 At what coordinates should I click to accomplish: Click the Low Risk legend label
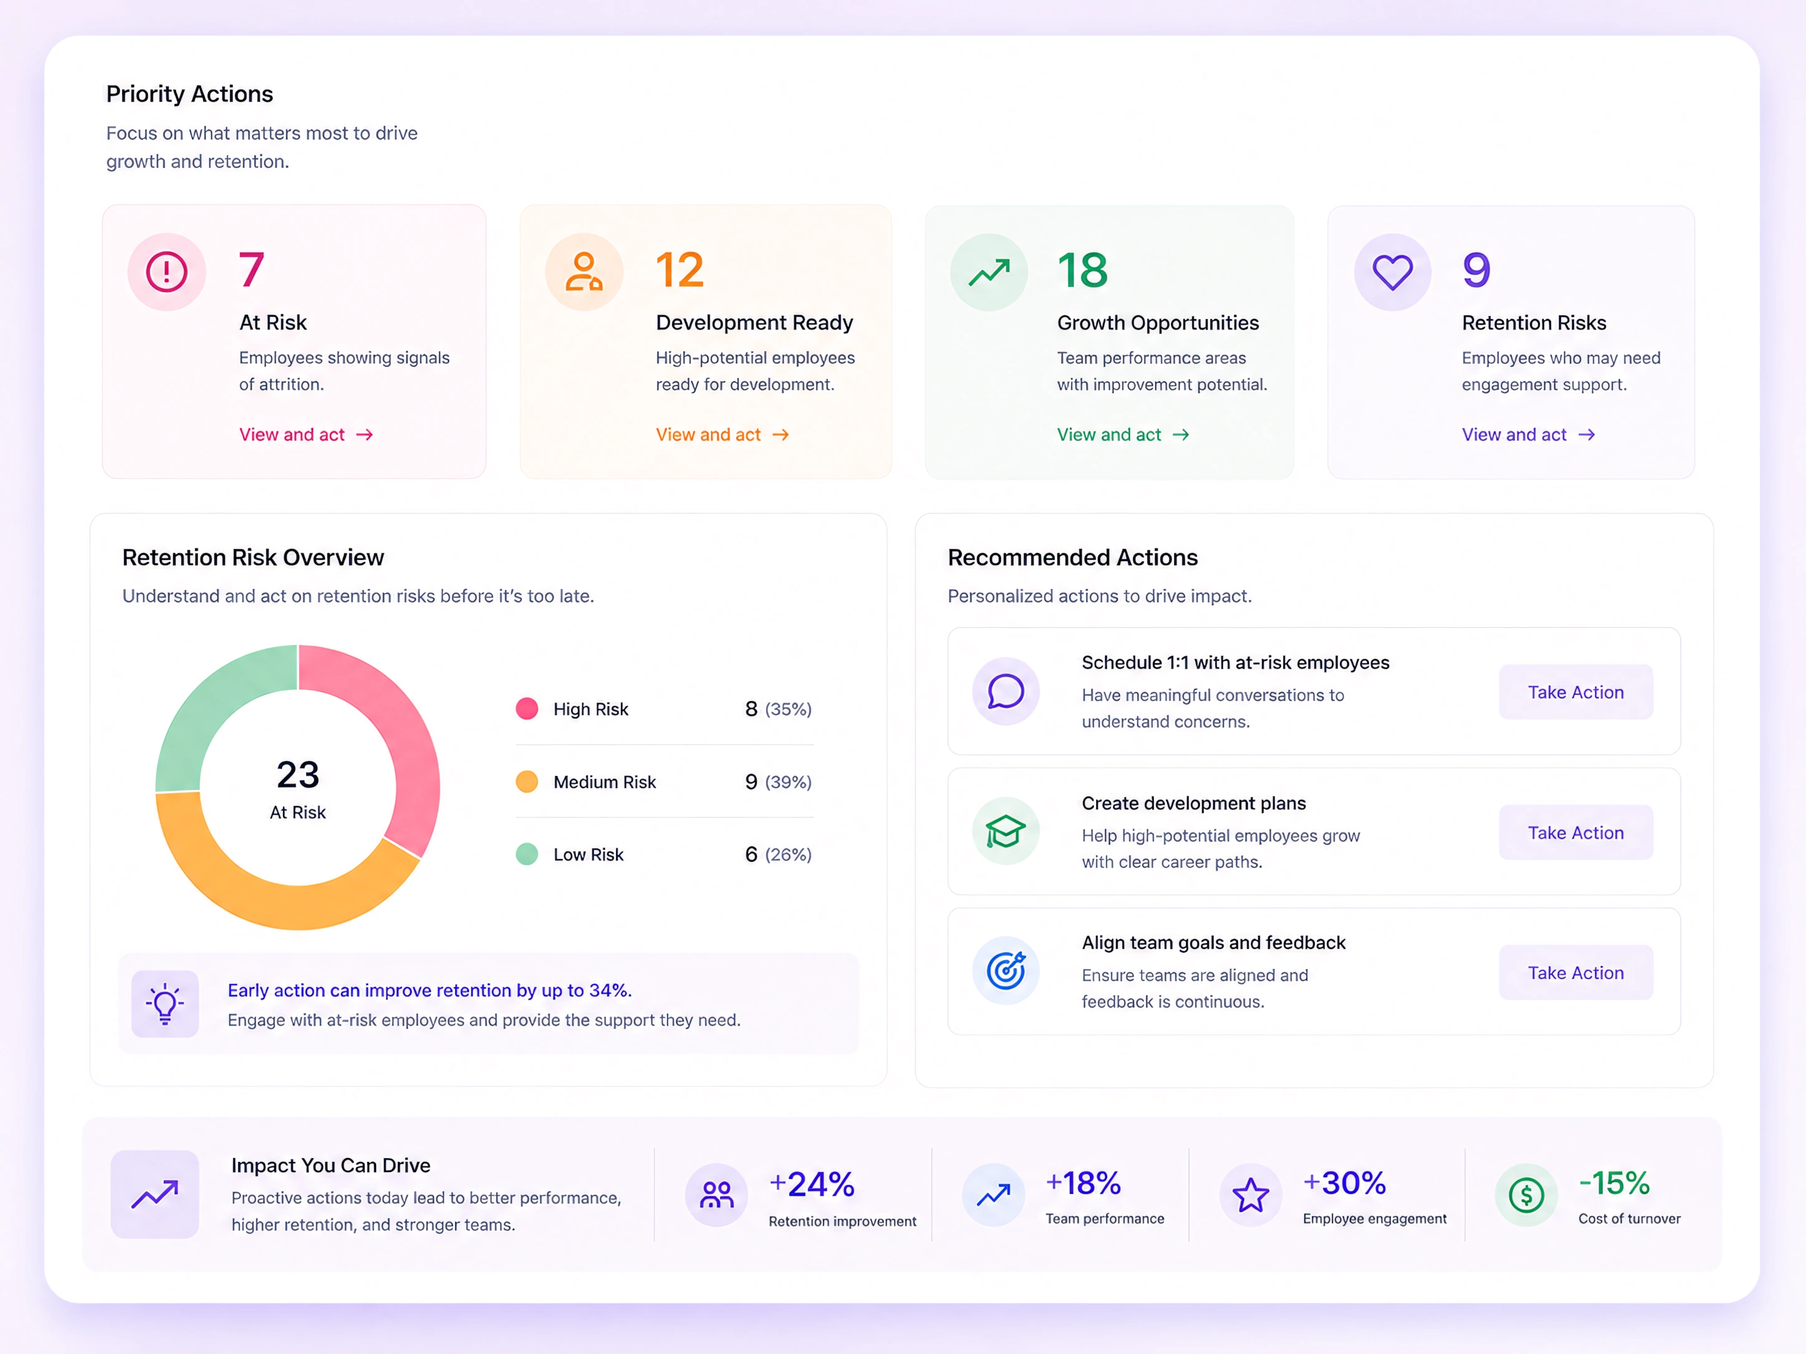coord(589,855)
